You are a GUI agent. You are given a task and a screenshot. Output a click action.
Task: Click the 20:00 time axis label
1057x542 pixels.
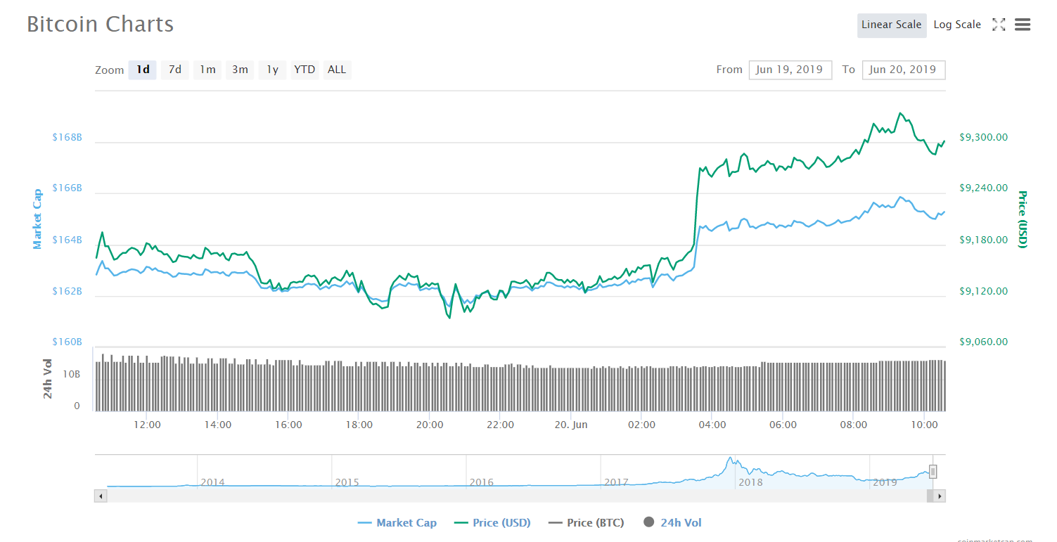click(430, 425)
